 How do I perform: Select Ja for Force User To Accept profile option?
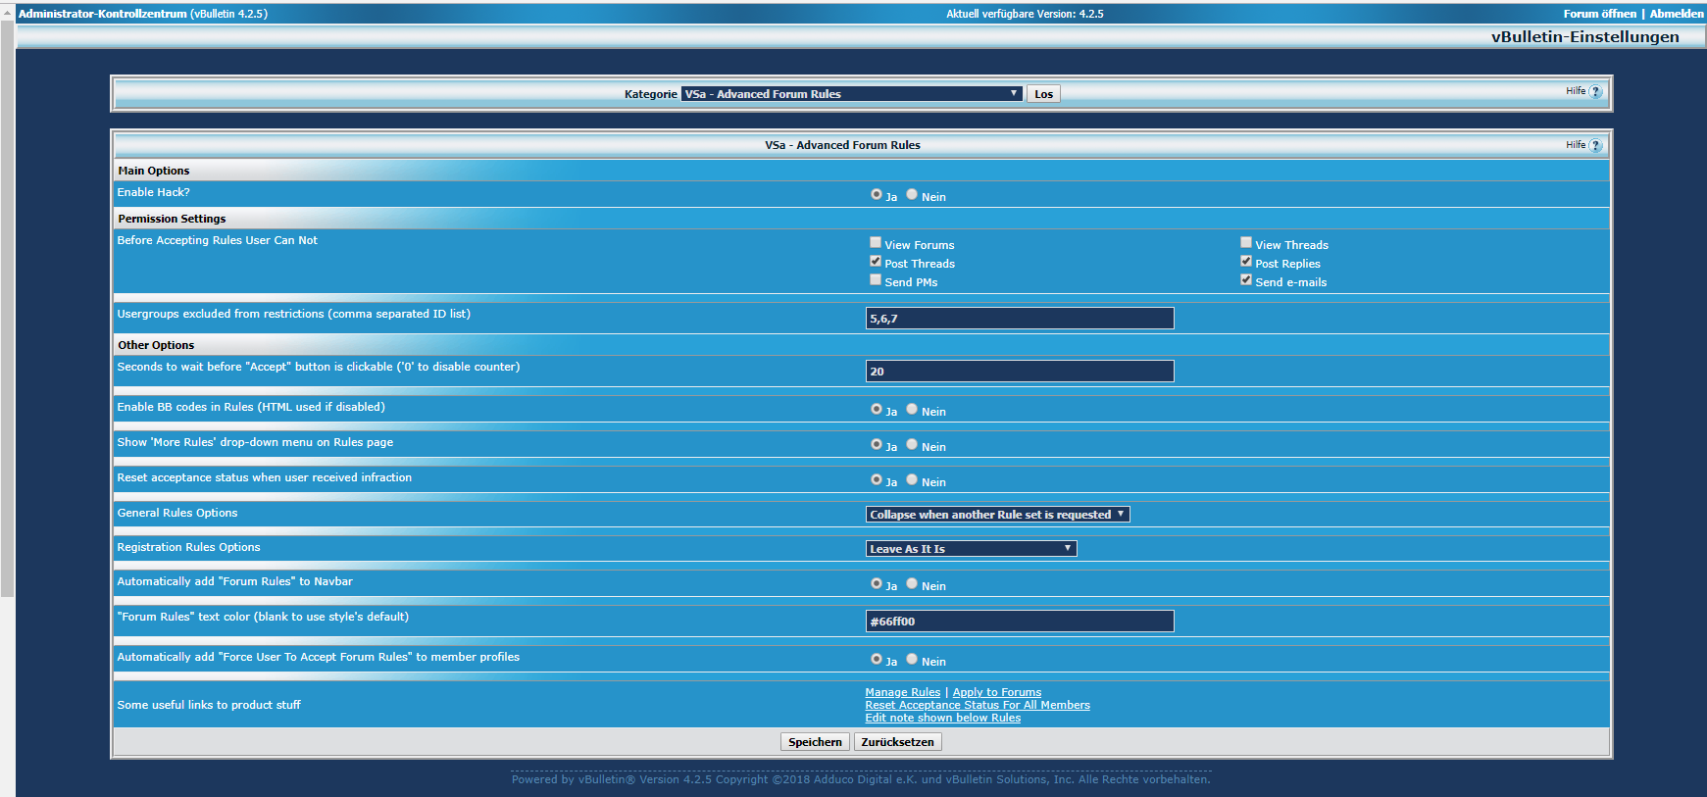pyautogui.click(x=877, y=659)
